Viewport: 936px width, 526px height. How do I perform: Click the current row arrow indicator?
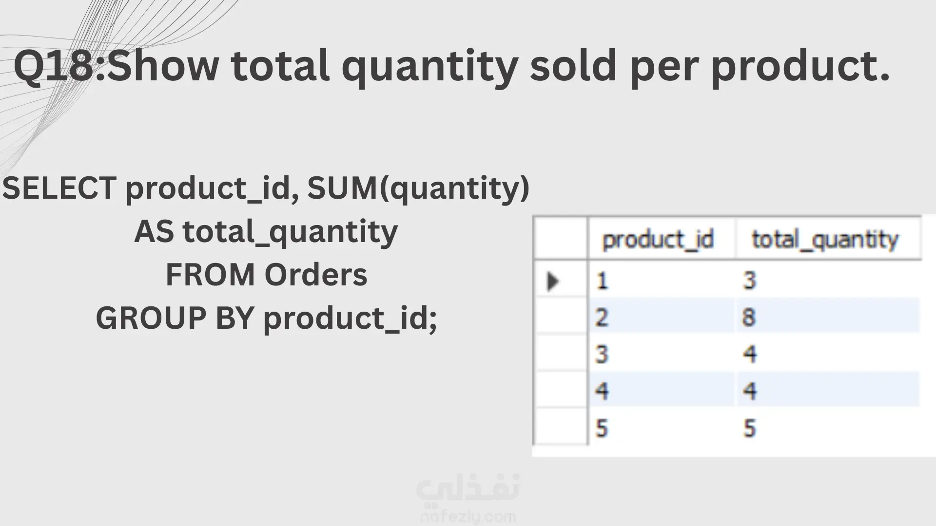pyautogui.click(x=554, y=281)
